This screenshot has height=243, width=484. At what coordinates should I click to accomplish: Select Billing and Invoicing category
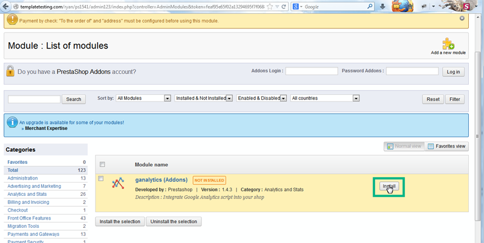point(28,202)
